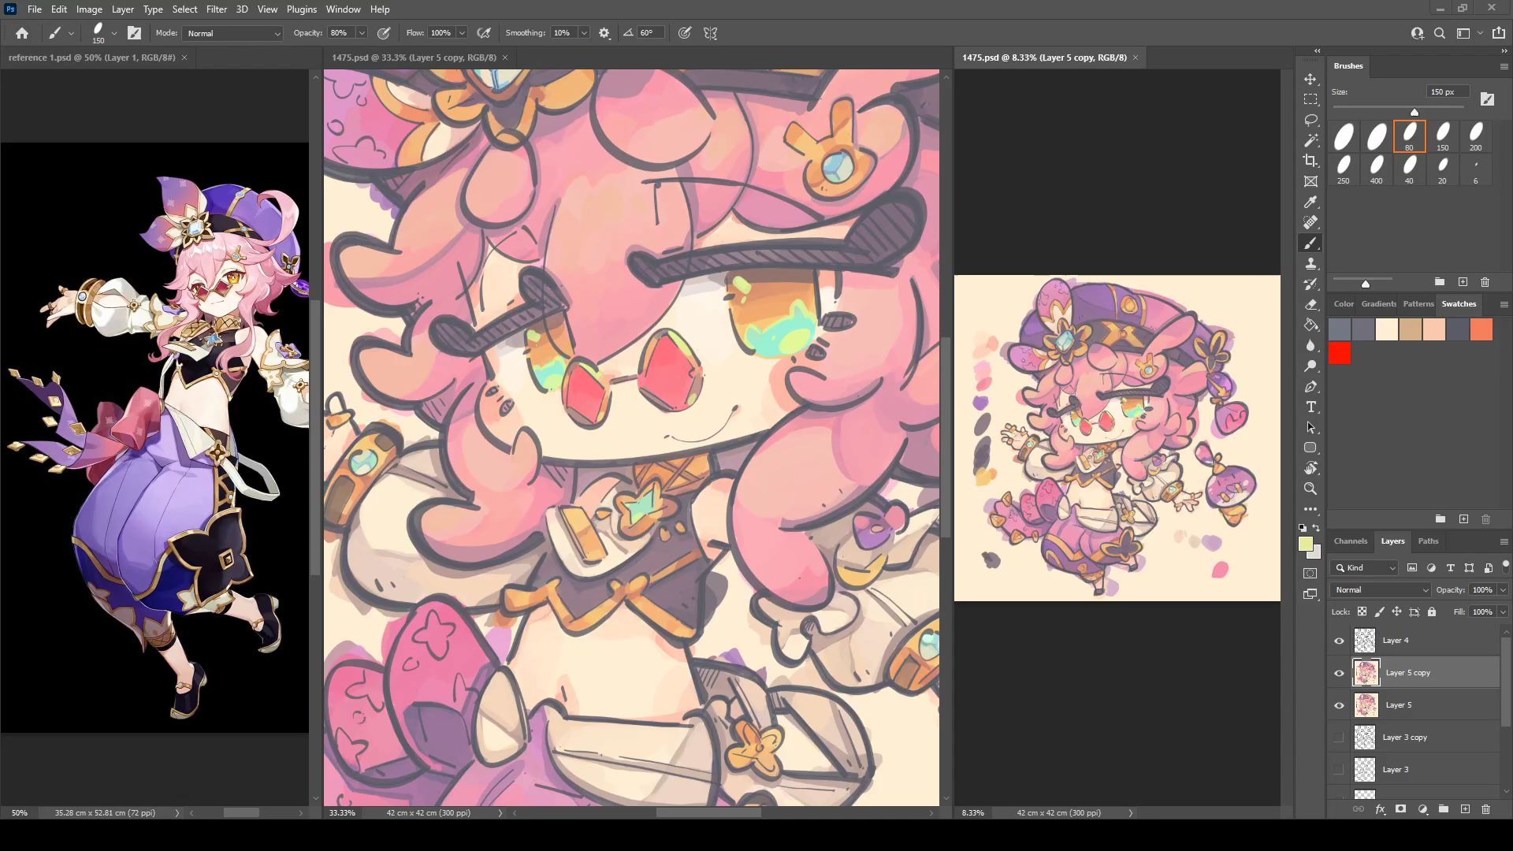Viewport: 1513px width, 851px height.
Task: Select the Crop tool
Action: coord(1310,162)
